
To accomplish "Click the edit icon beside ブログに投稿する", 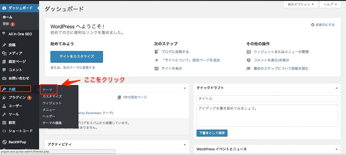I will (x=156, y=52).
